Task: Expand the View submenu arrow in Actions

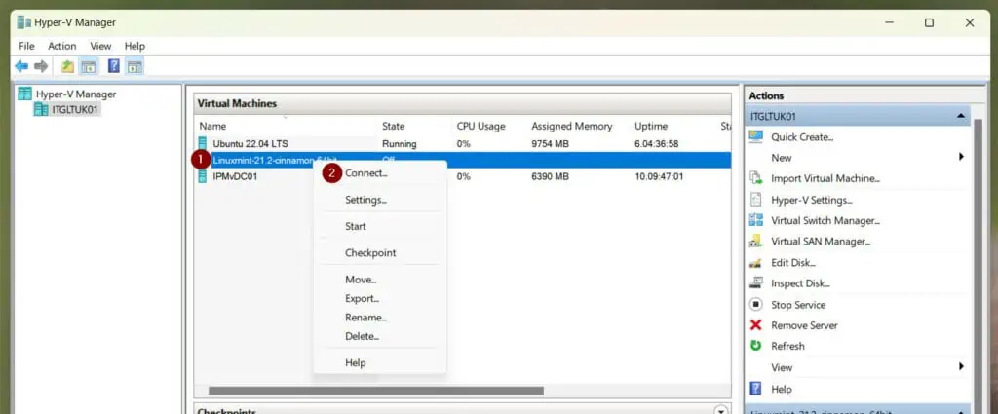Action: [961, 367]
